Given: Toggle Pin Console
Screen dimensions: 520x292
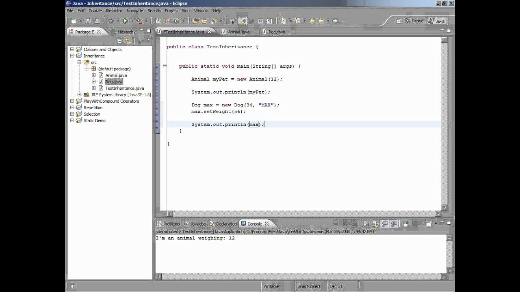Looking at the screenshot, I should click(x=406, y=223).
